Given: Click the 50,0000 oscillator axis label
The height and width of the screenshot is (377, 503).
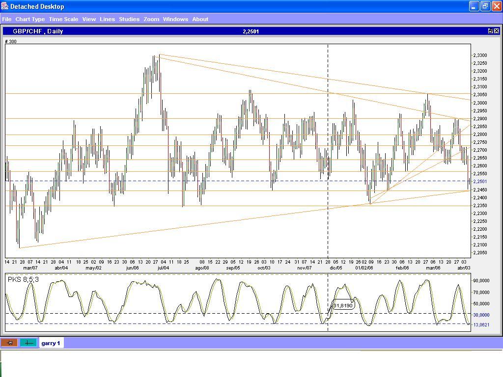Looking at the screenshot, I should [481, 303].
